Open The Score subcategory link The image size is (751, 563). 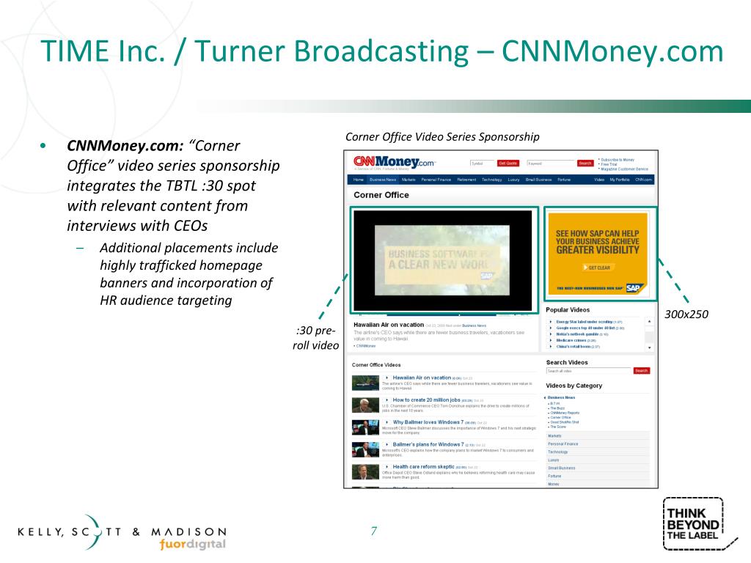pos(557,427)
